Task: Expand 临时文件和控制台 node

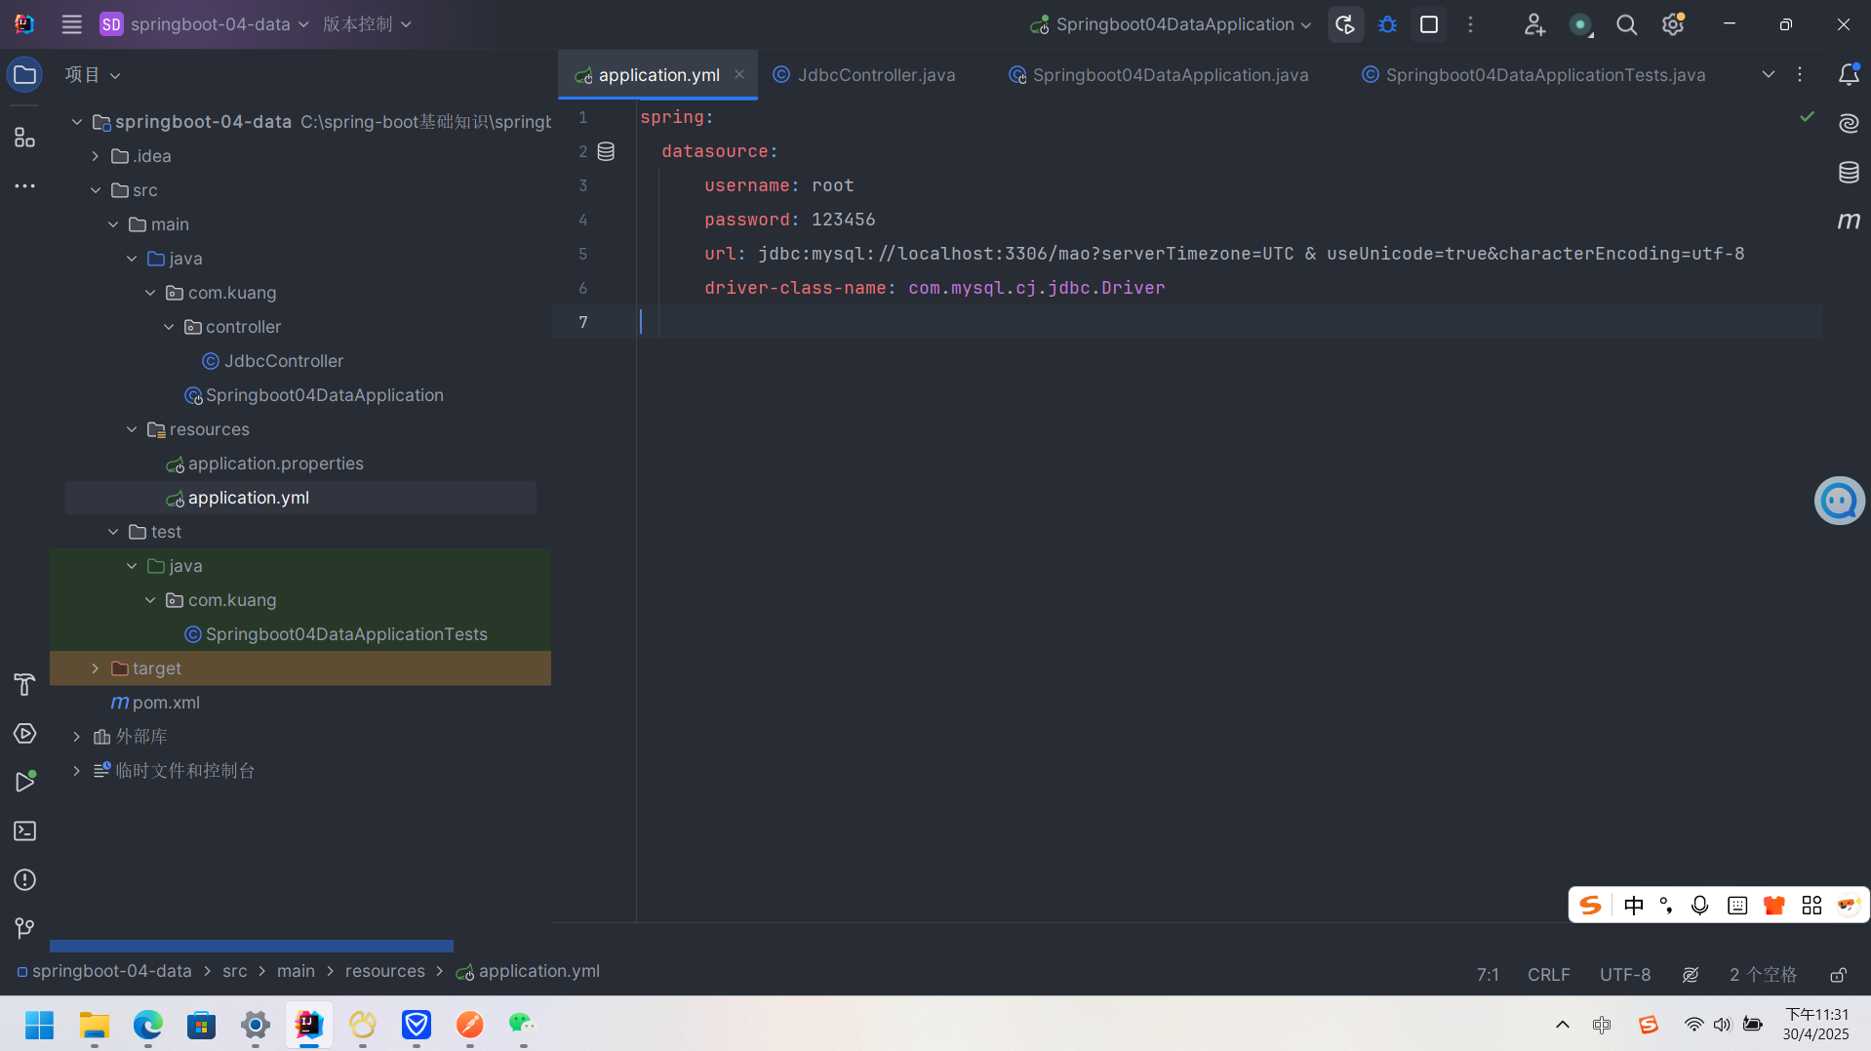Action: (x=76, y=771)
